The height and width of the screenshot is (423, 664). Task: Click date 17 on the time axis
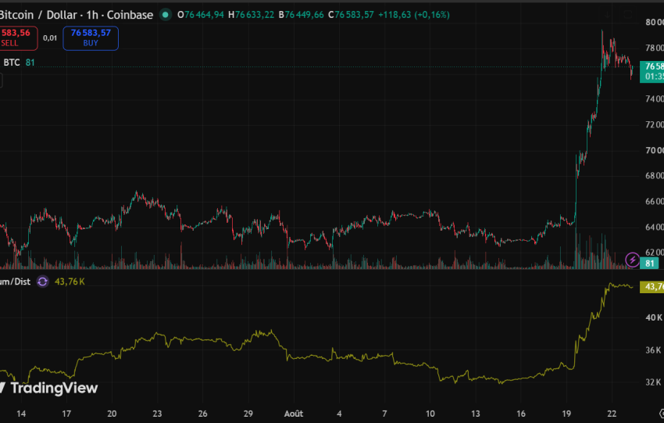coord(66,414)
